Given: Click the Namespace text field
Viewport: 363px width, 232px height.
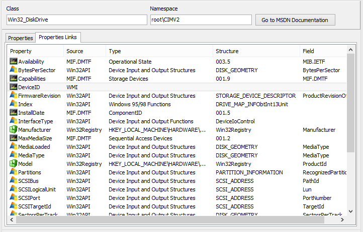Looking at the screenshot, I should click(200, 20).
